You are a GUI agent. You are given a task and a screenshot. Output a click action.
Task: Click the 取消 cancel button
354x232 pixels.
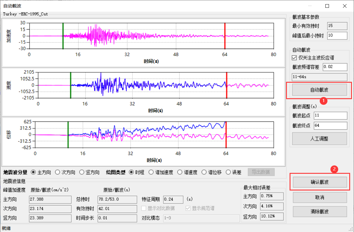(x=319, y=198)
